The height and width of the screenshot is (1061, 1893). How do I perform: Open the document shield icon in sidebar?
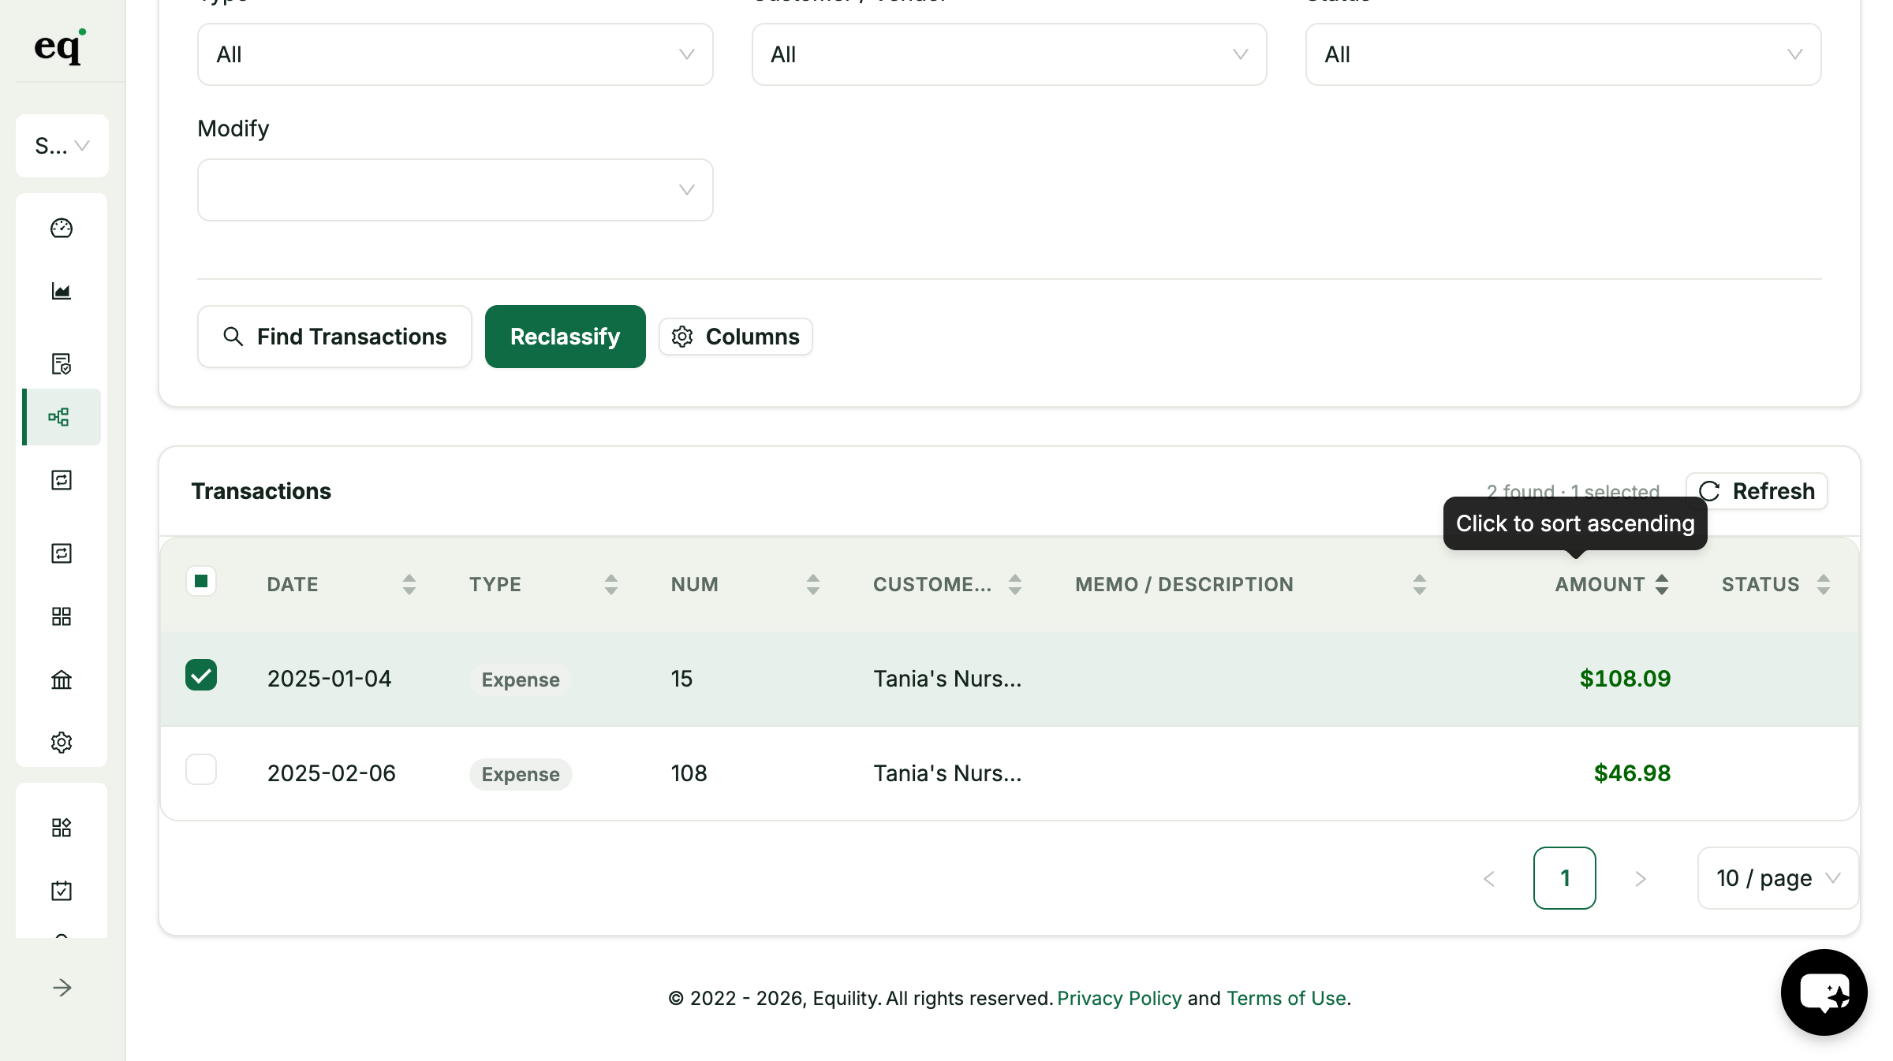(x=62, y=363)
